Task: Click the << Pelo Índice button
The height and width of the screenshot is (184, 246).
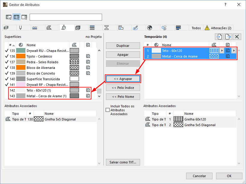Action: (x=123, y=88)
